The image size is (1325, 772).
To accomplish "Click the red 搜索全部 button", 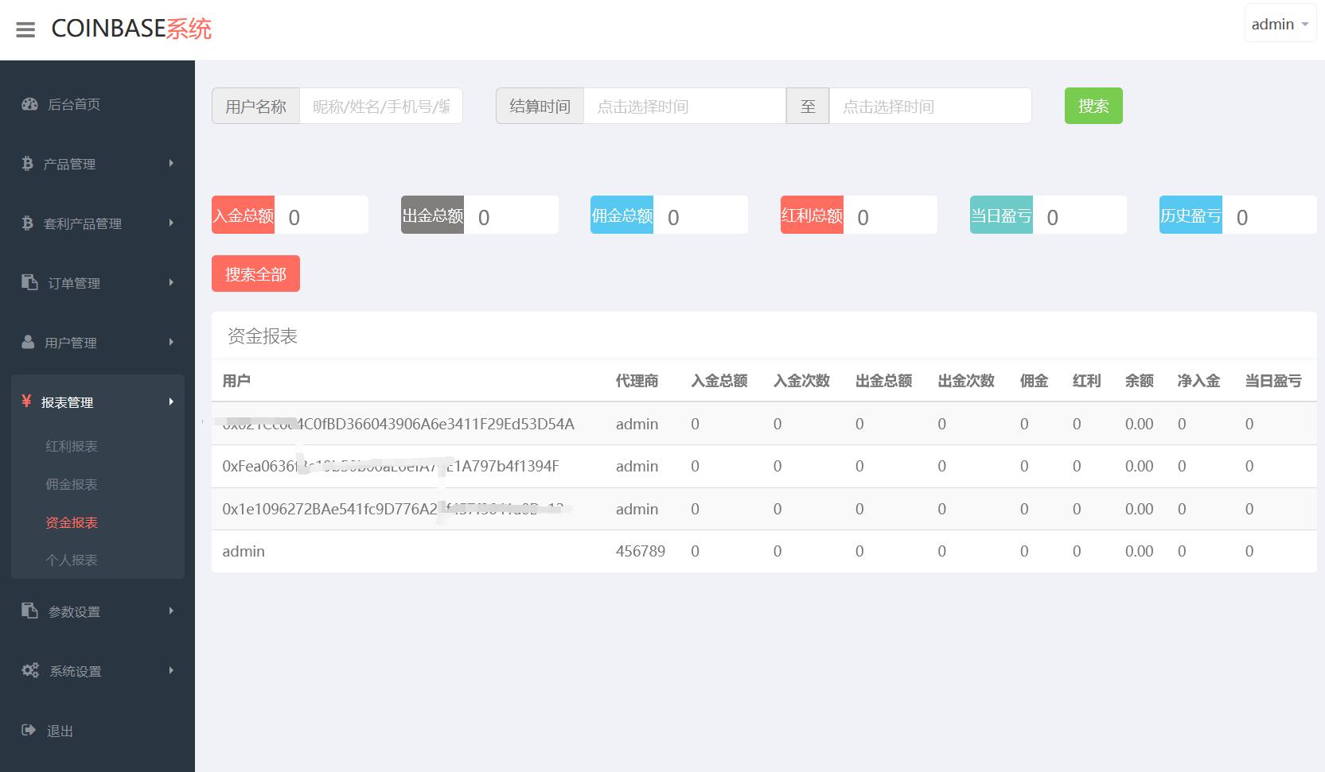I will [255, 273].
